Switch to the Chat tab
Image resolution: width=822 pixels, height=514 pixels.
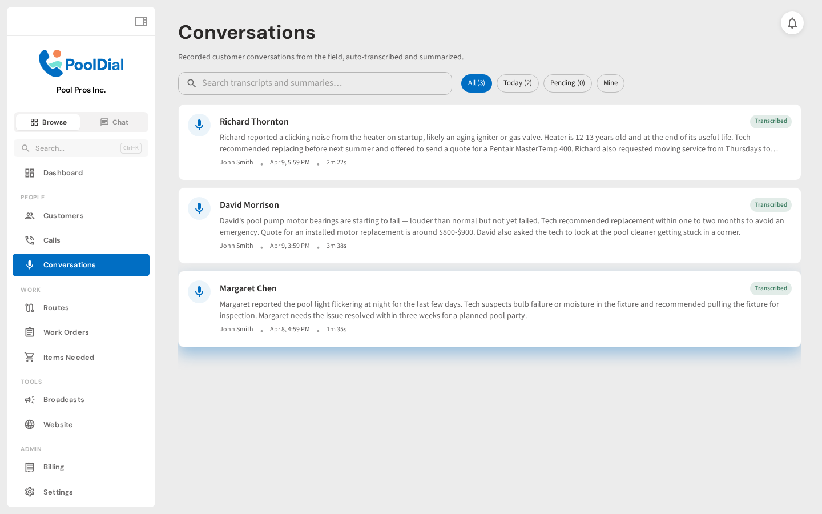(114, 122)
